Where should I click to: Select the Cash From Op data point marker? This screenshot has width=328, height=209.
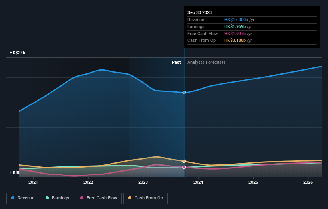click(184, 161)
